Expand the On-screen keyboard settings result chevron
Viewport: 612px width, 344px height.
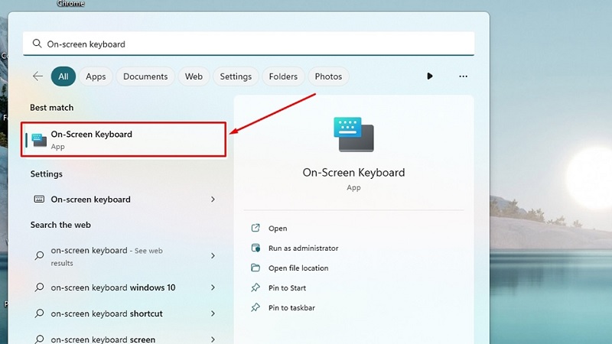click(x=213, y=200)
